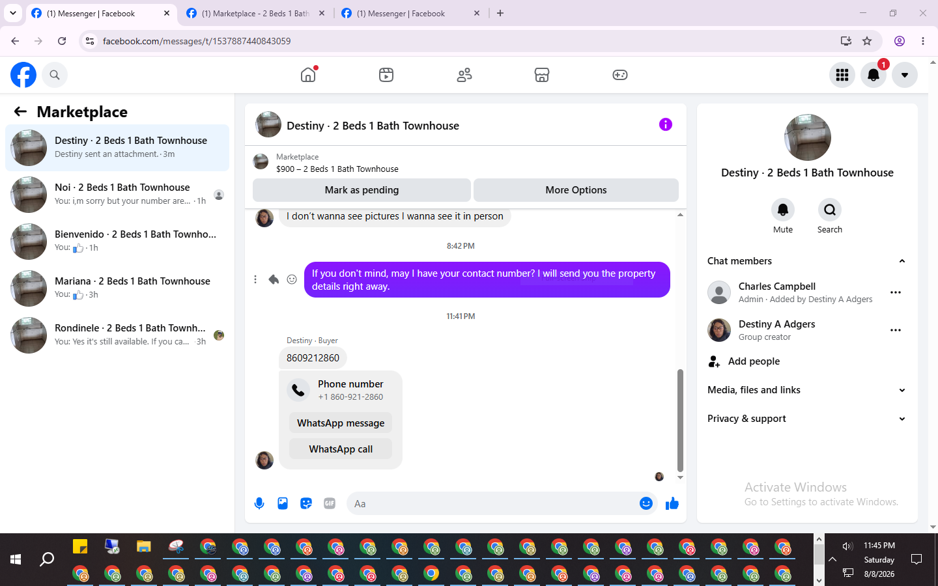Open the Friends icon
Image resolution: width=938 pixels, height=586 pixels.
point(464,75)
